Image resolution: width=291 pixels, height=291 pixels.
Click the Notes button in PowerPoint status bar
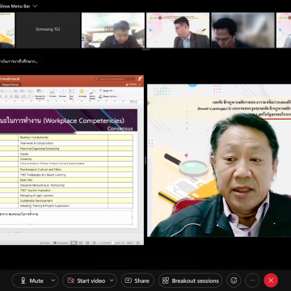[x=45, y=242]
